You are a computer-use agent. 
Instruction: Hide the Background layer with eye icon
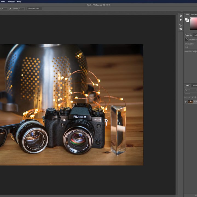pos(186,102)
